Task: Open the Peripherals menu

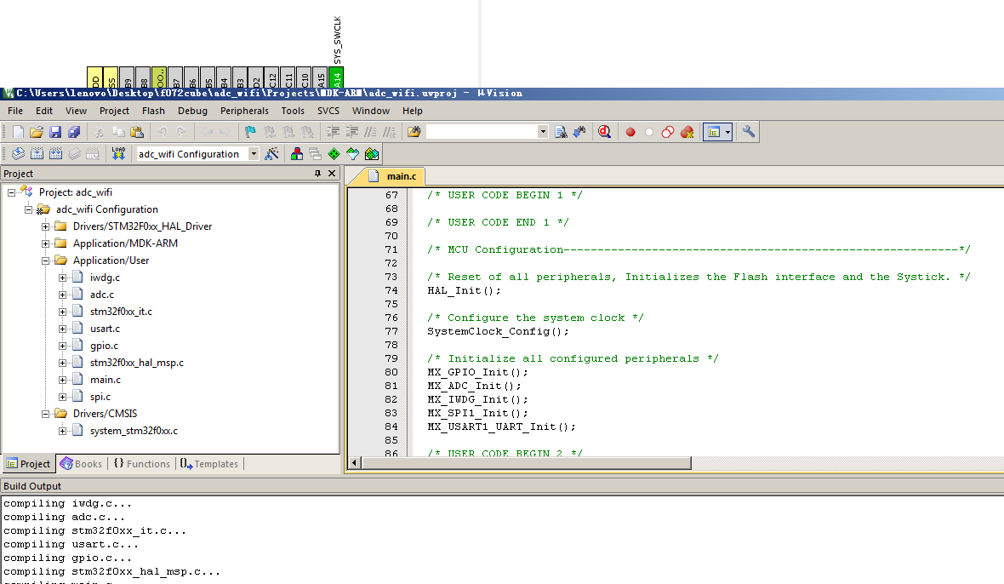Action: (244, 111)
